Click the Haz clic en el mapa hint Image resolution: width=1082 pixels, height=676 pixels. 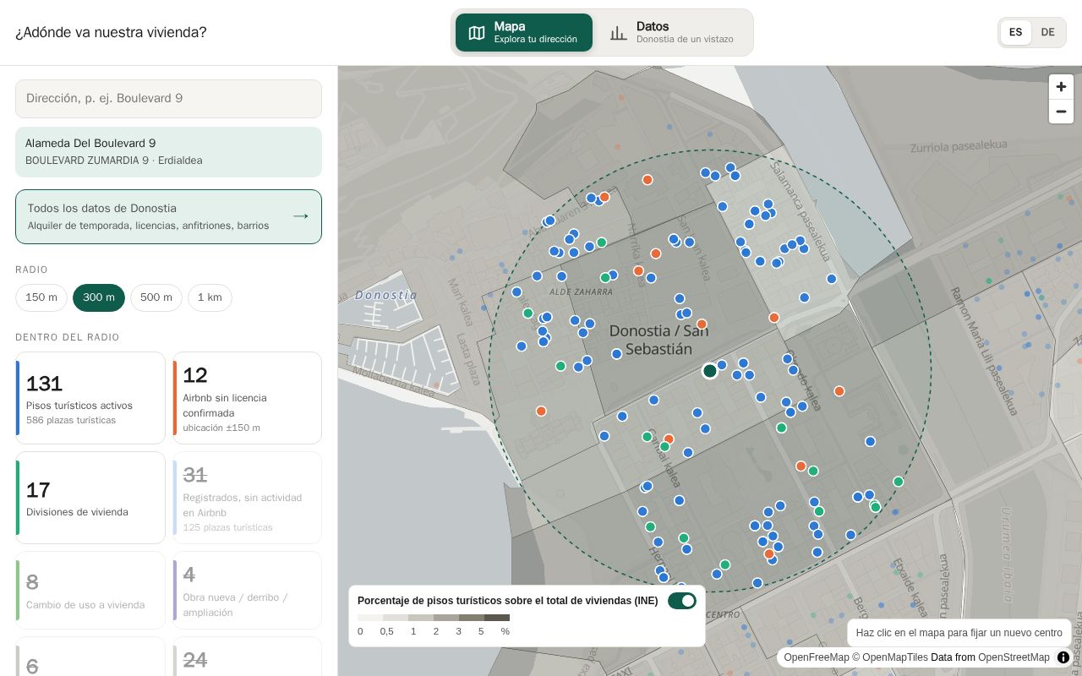(959, 633)
